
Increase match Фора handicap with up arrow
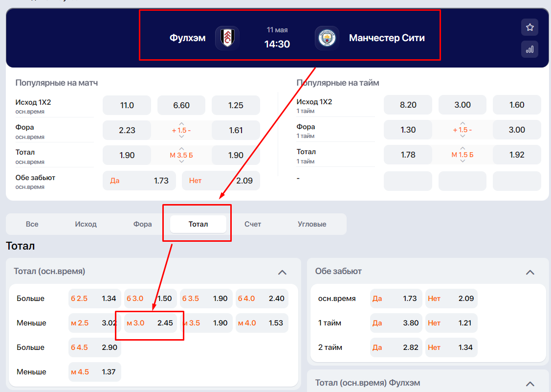181,123
